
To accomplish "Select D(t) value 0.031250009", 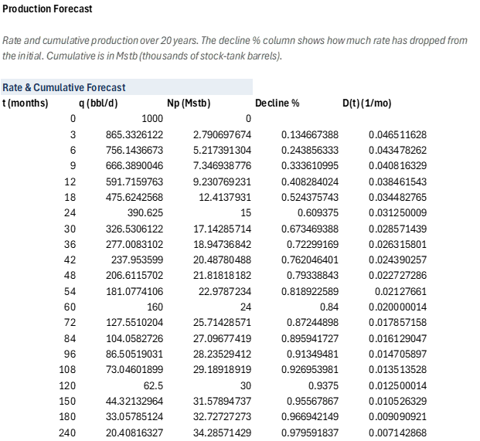I will pos(397,213).
